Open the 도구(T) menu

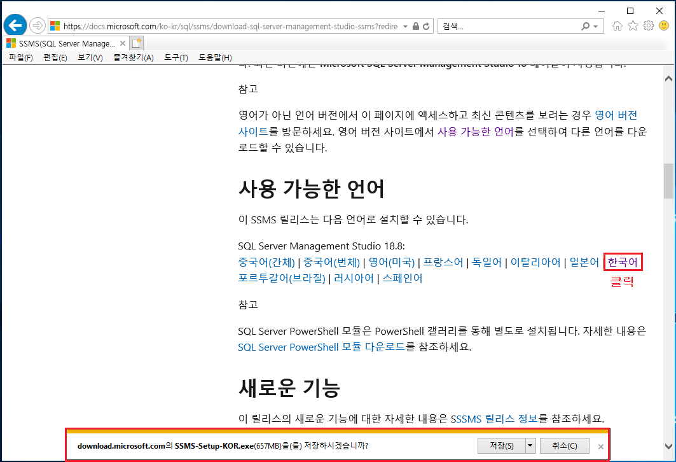pyautogui.click(x=176, y=57)
